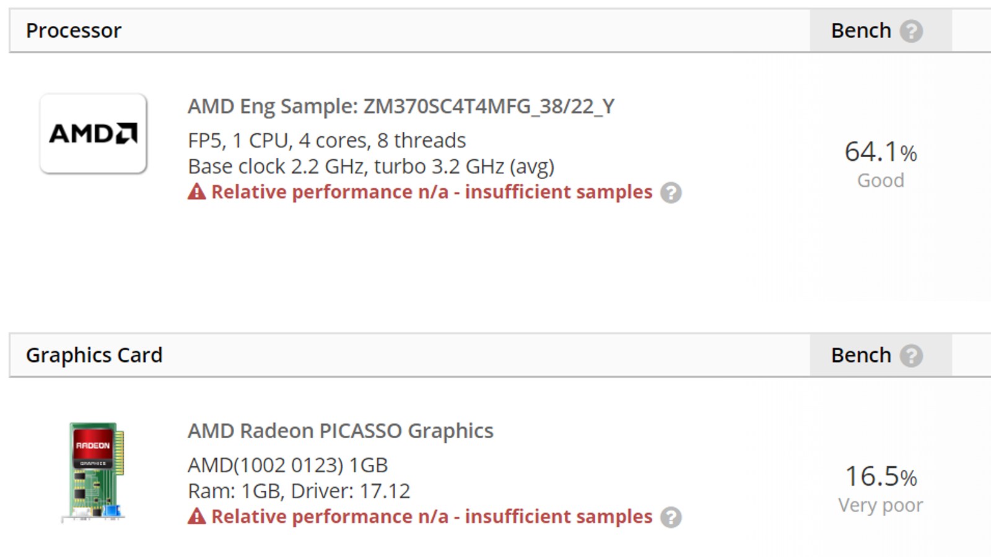Viewport: 991px width, 557px height.
Task: Click the base clock 2.2 GHz text
Action: tap(370, 166)
